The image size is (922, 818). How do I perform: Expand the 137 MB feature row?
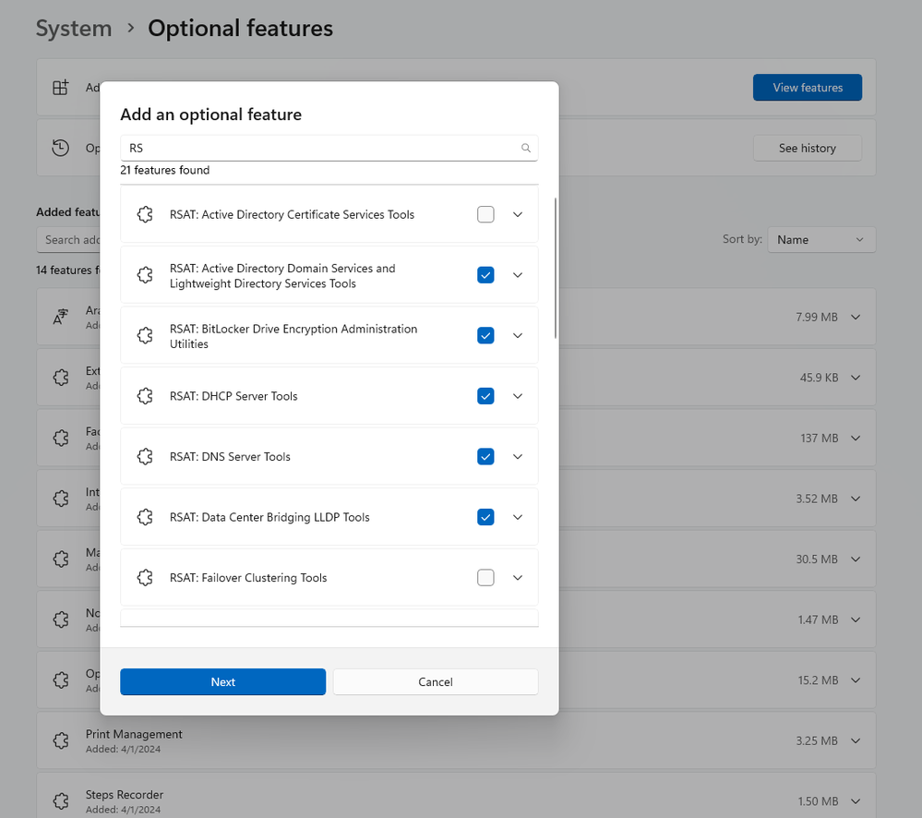coord(856,439)
